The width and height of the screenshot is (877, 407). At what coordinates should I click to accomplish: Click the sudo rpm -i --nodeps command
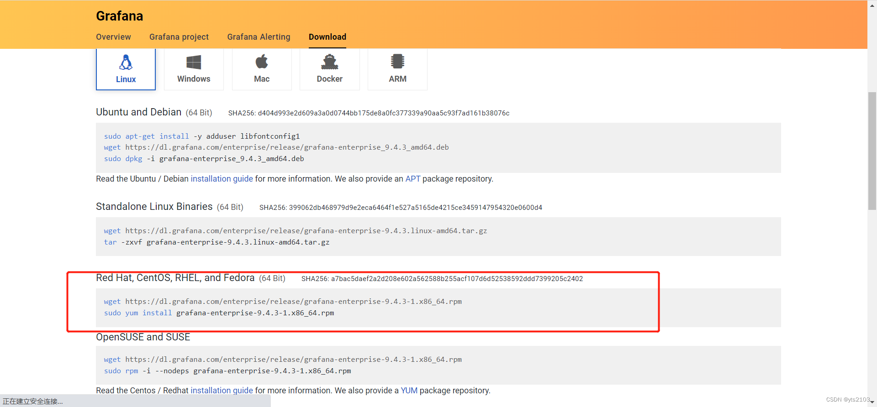point(227,371)
